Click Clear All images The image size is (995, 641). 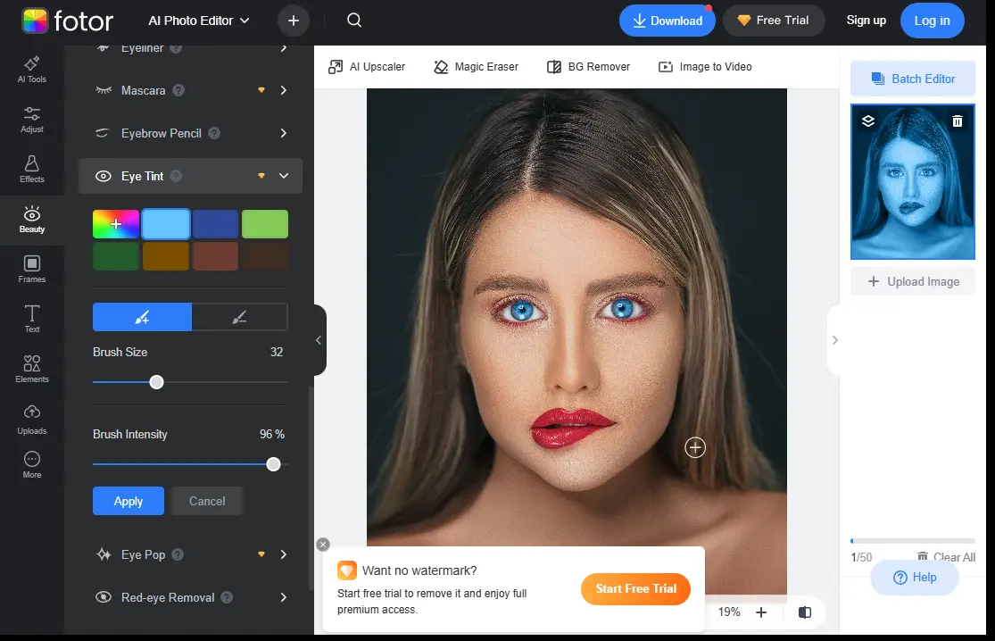pyautogui.click(x=946, y=556)
